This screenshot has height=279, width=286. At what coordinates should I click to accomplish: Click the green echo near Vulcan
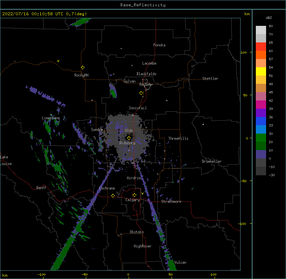172,265
